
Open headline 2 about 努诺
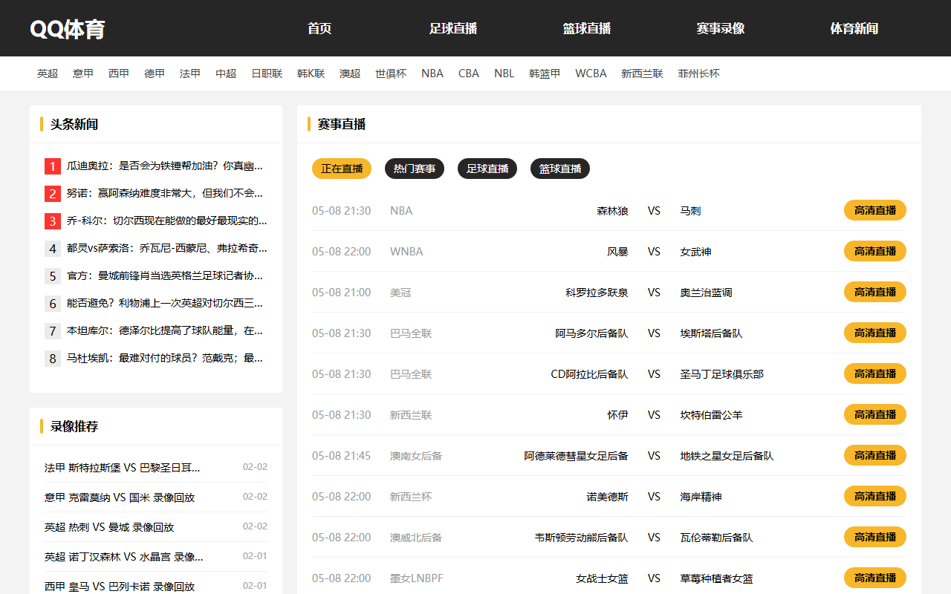164,193
